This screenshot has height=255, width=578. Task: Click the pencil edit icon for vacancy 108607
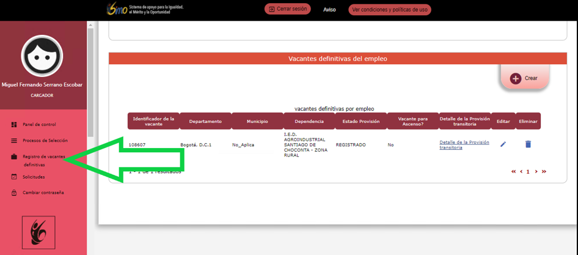[x=503, y=144]
